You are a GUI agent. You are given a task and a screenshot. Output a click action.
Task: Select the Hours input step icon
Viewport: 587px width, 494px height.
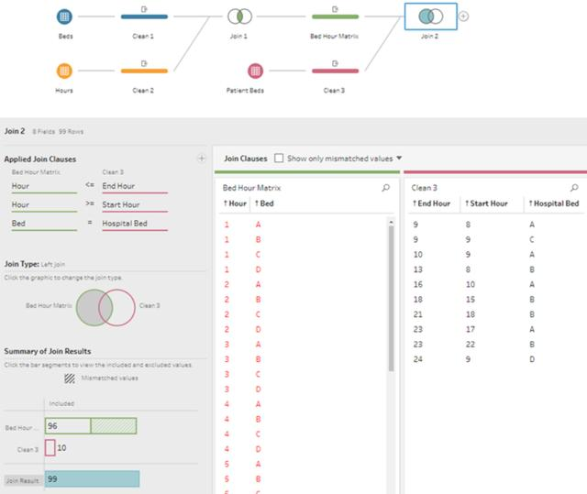click(64, 71)
